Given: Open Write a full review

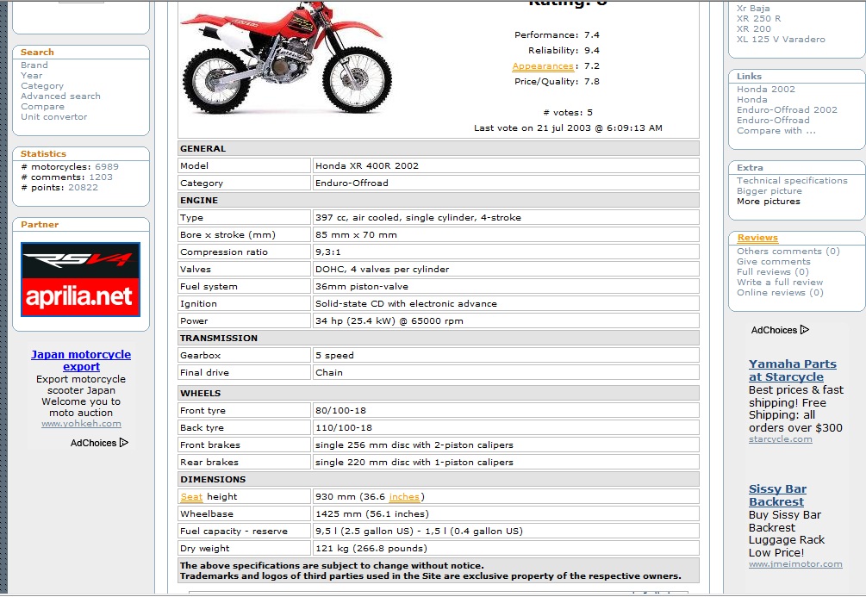Looking at the screenshot, I should tap(780, 283).
